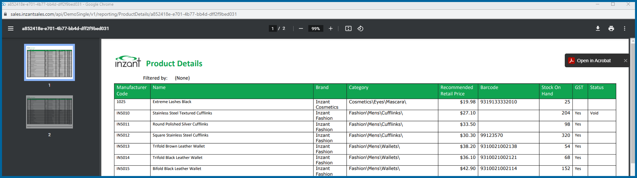Select page 1 thumbnail
Viewport: 637px width, 178px height.
(49, 62)
